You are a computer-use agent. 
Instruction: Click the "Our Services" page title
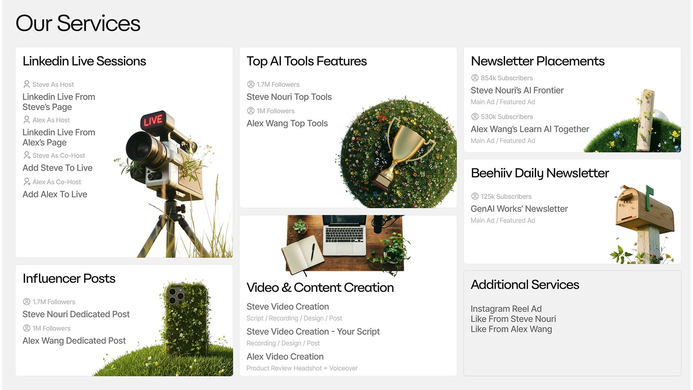(78, 23)
